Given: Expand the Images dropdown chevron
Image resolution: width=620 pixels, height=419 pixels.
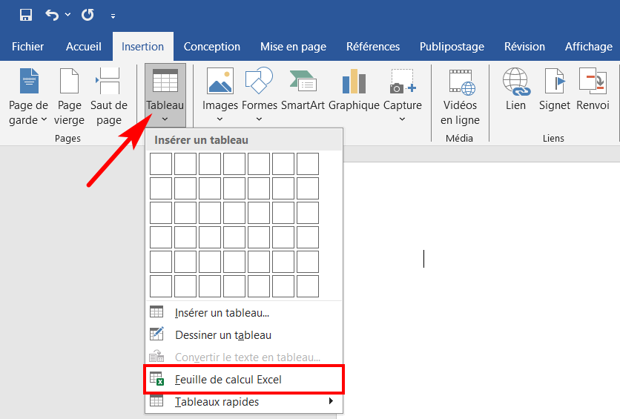Looking at the screenshot, I should [x=220, y=119].
